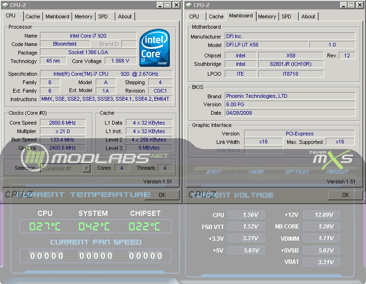Click Revision value C0/C1
The height and width of the screenshot is (284, 366).
[160, 91]
